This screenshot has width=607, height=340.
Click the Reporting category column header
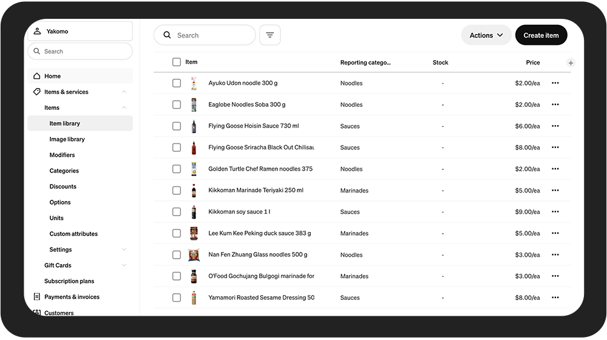tap(365, 63)
